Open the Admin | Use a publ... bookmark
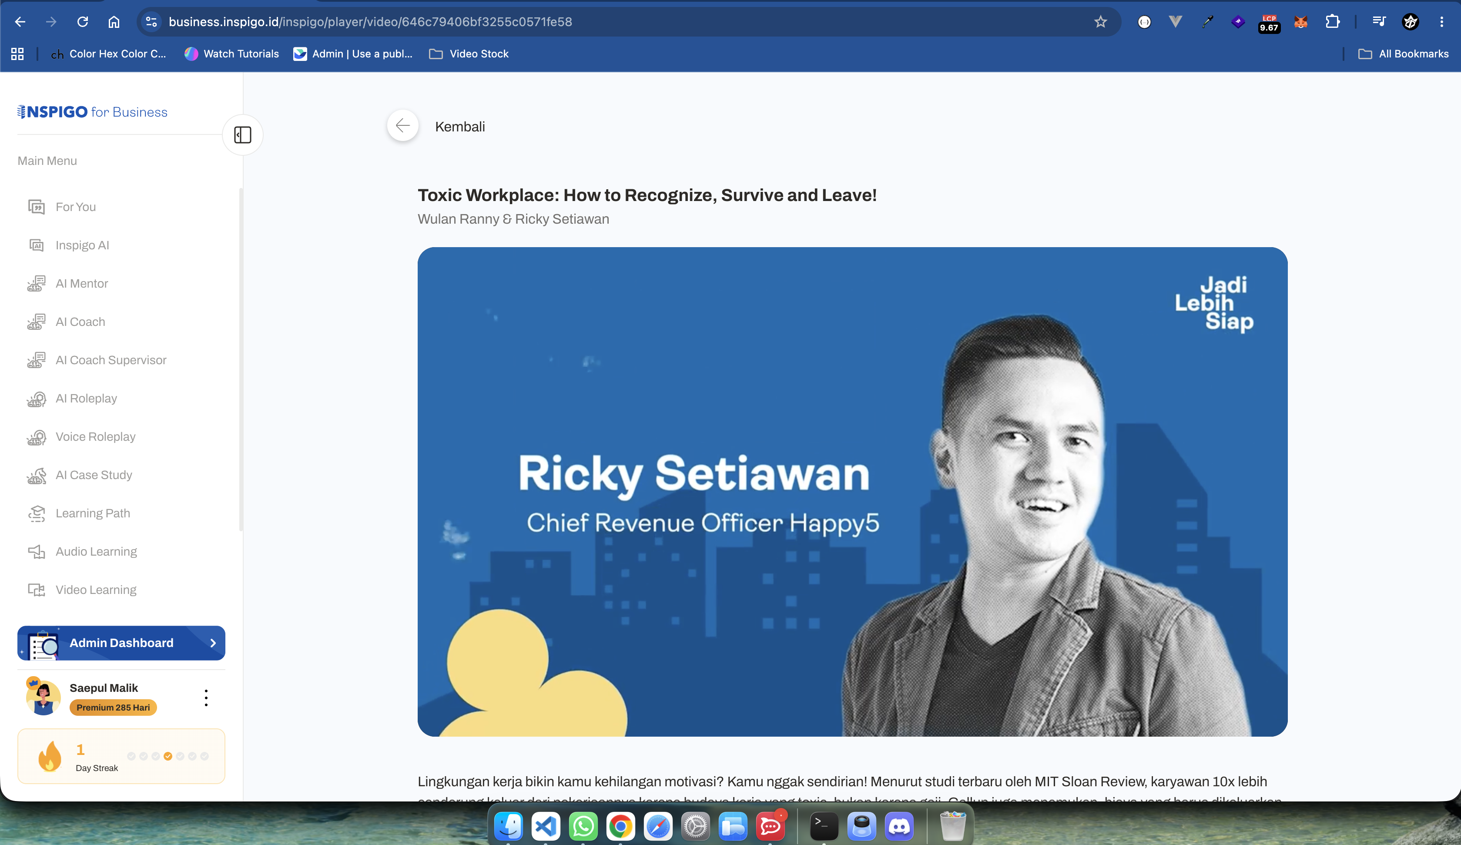The height and width of the screenshot is (845, 1461). [353, 54]
